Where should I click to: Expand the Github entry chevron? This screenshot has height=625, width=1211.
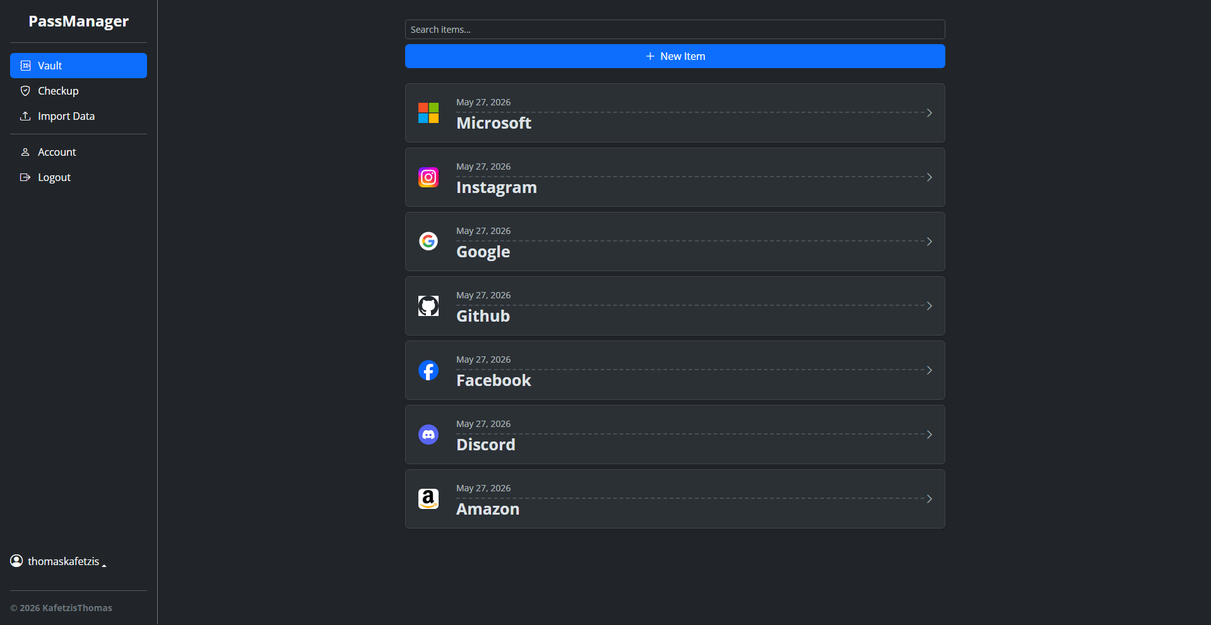[929, 306]
